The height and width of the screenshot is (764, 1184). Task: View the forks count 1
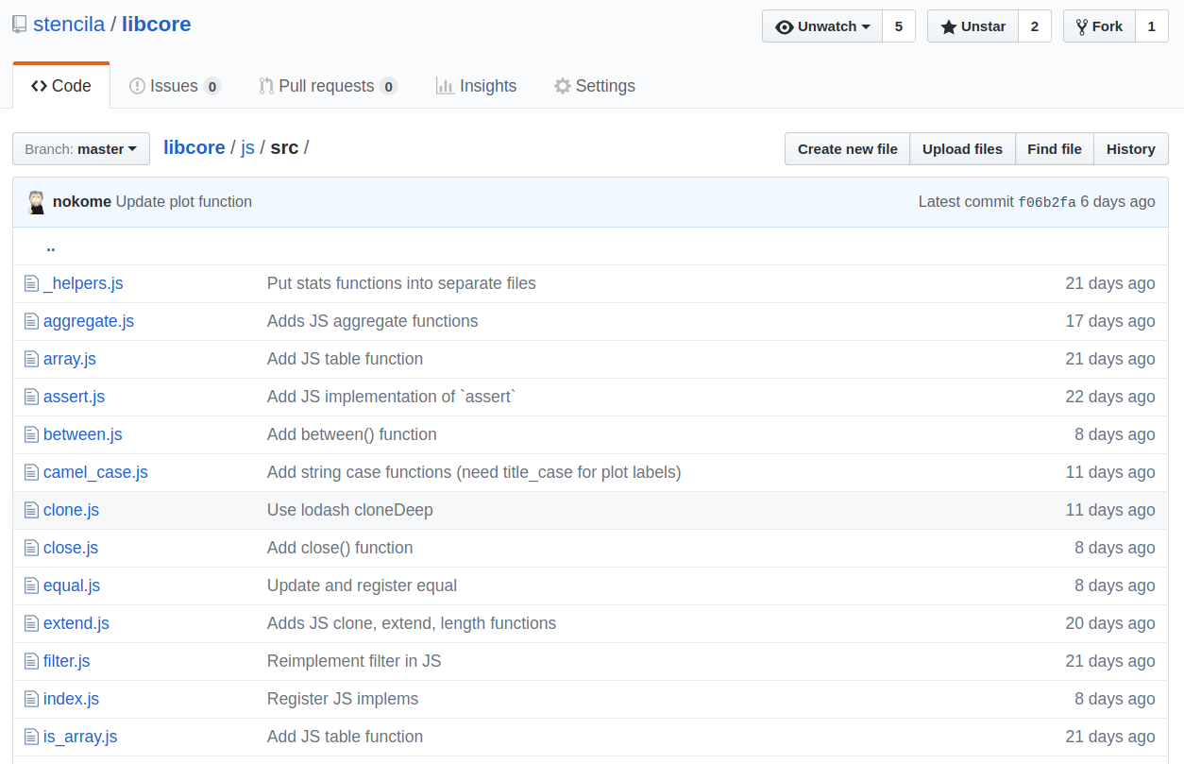1151,26
